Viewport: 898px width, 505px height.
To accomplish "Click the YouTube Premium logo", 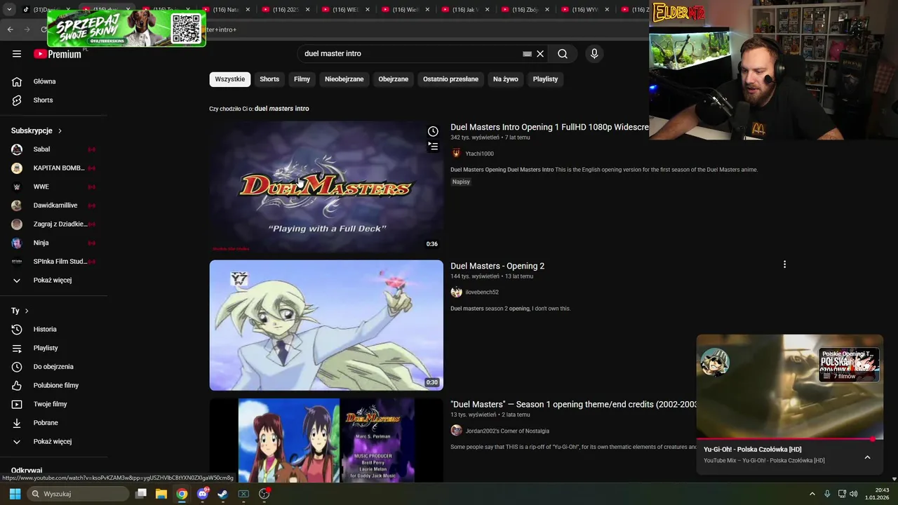I will pos(58,54).
